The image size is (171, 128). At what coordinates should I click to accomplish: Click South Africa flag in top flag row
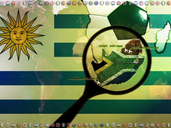coord(90,3)
